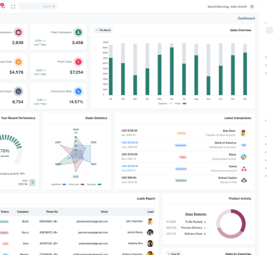
Task: Open the This Month dropdown
Action: 103,30
